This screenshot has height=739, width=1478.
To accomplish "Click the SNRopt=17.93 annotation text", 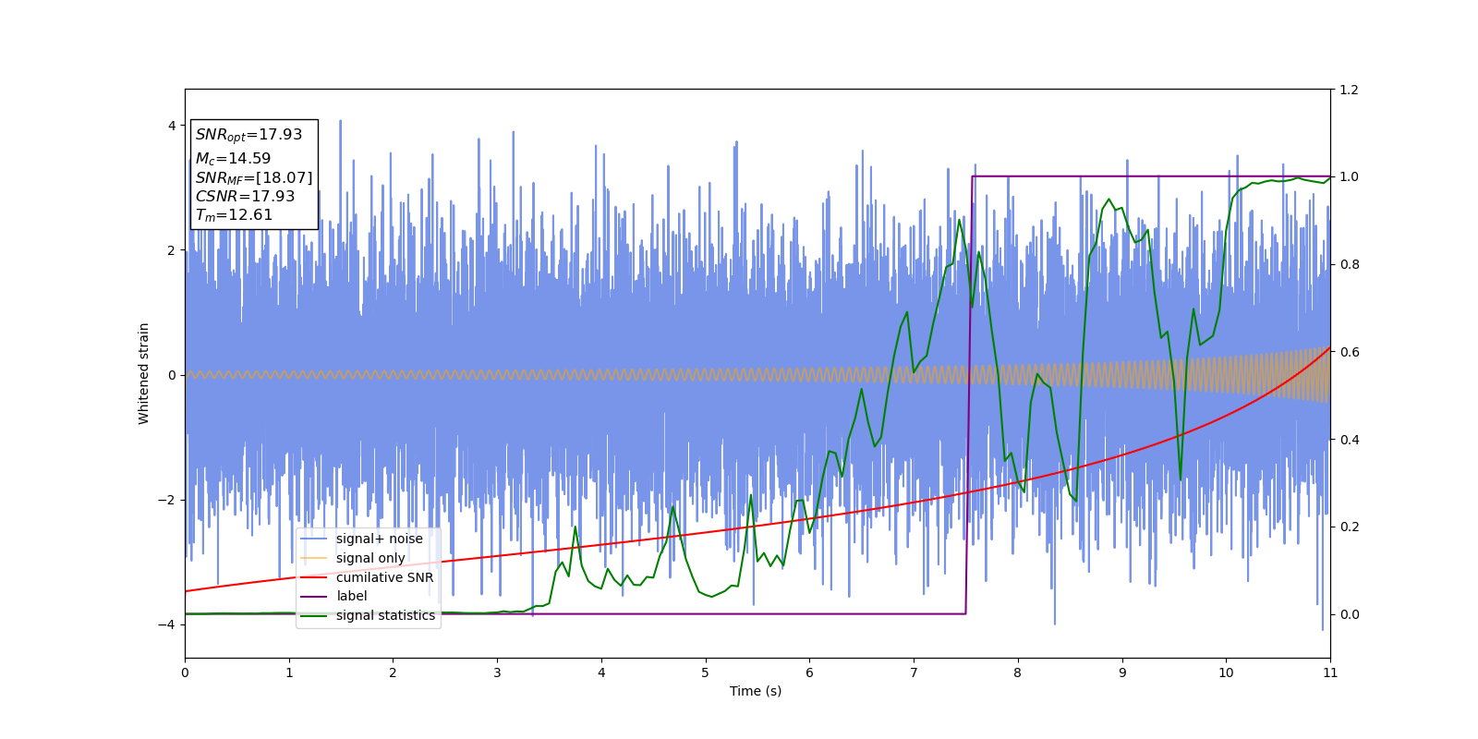I will [248, 135].
